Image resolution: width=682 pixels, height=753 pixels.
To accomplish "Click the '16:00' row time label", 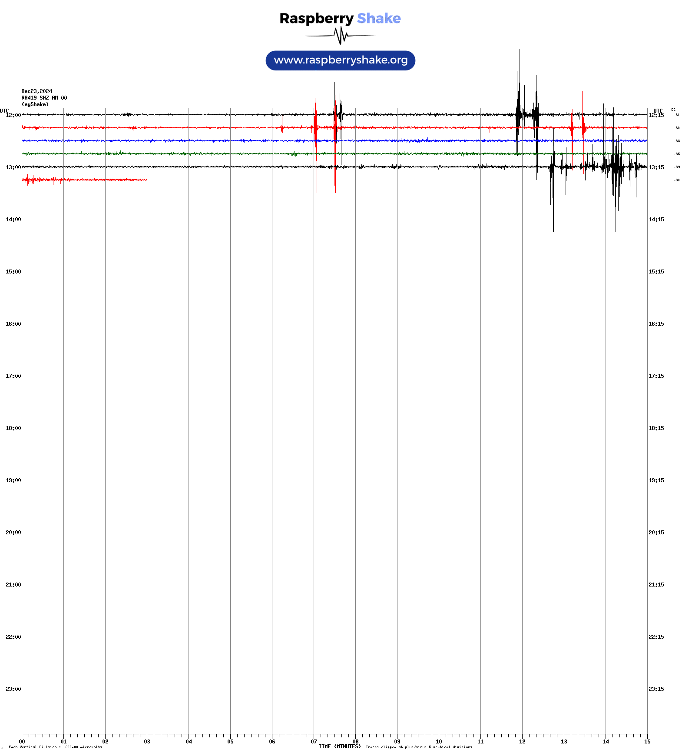I will coord(13,324).
